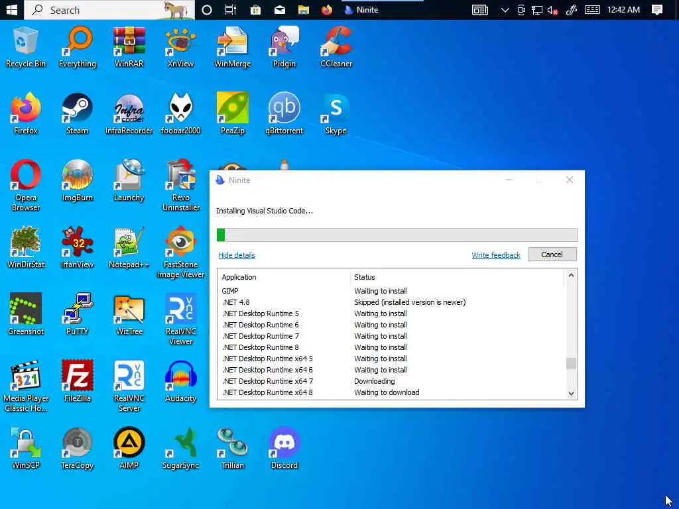
Task: Select the RealVNC Server desktop icon
Action: [x=129, y=386]
